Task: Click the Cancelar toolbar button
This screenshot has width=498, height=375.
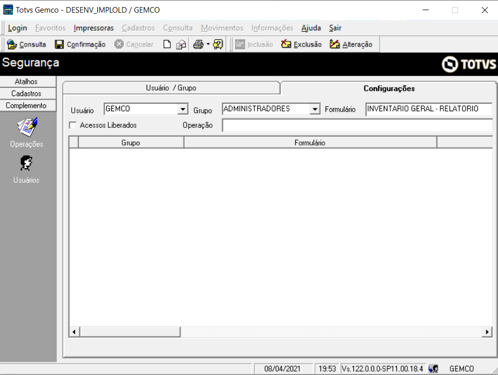Action: (133, 44)
